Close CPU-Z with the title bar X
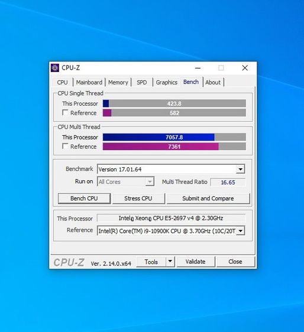 tap(245, 68)
